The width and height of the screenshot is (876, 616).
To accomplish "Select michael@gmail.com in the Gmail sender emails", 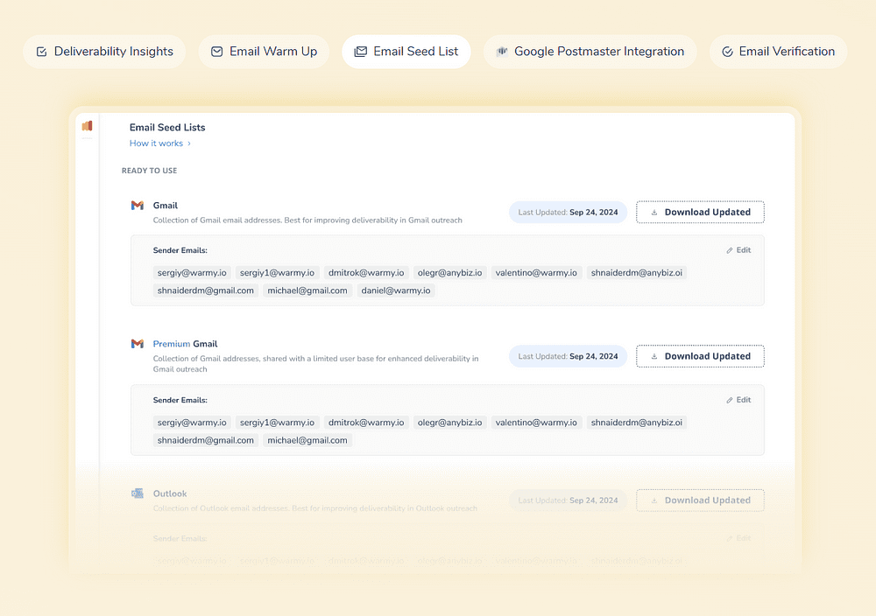I will [307, 290].
